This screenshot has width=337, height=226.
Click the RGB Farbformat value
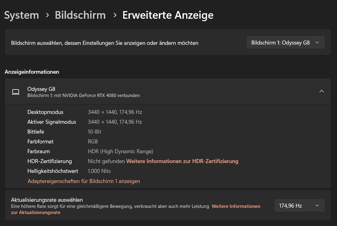point(93,142)
